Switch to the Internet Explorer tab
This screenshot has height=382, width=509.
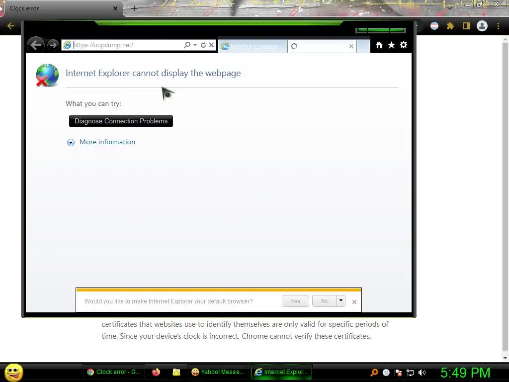coord(253,46)
